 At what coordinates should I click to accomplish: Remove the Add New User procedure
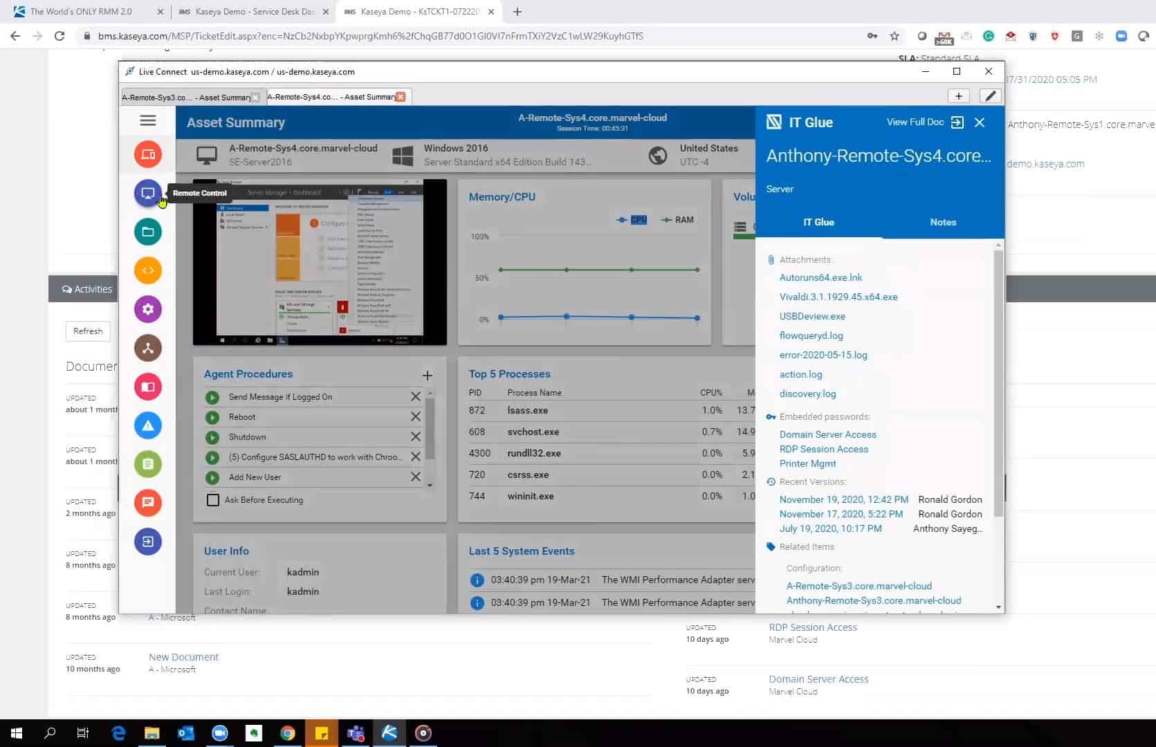[416, 477]
